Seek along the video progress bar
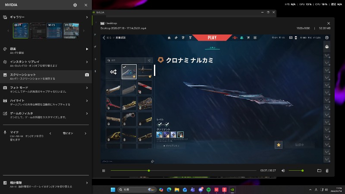Image resolution: width=345 pixels, height=194 pixels. point(184,170)
